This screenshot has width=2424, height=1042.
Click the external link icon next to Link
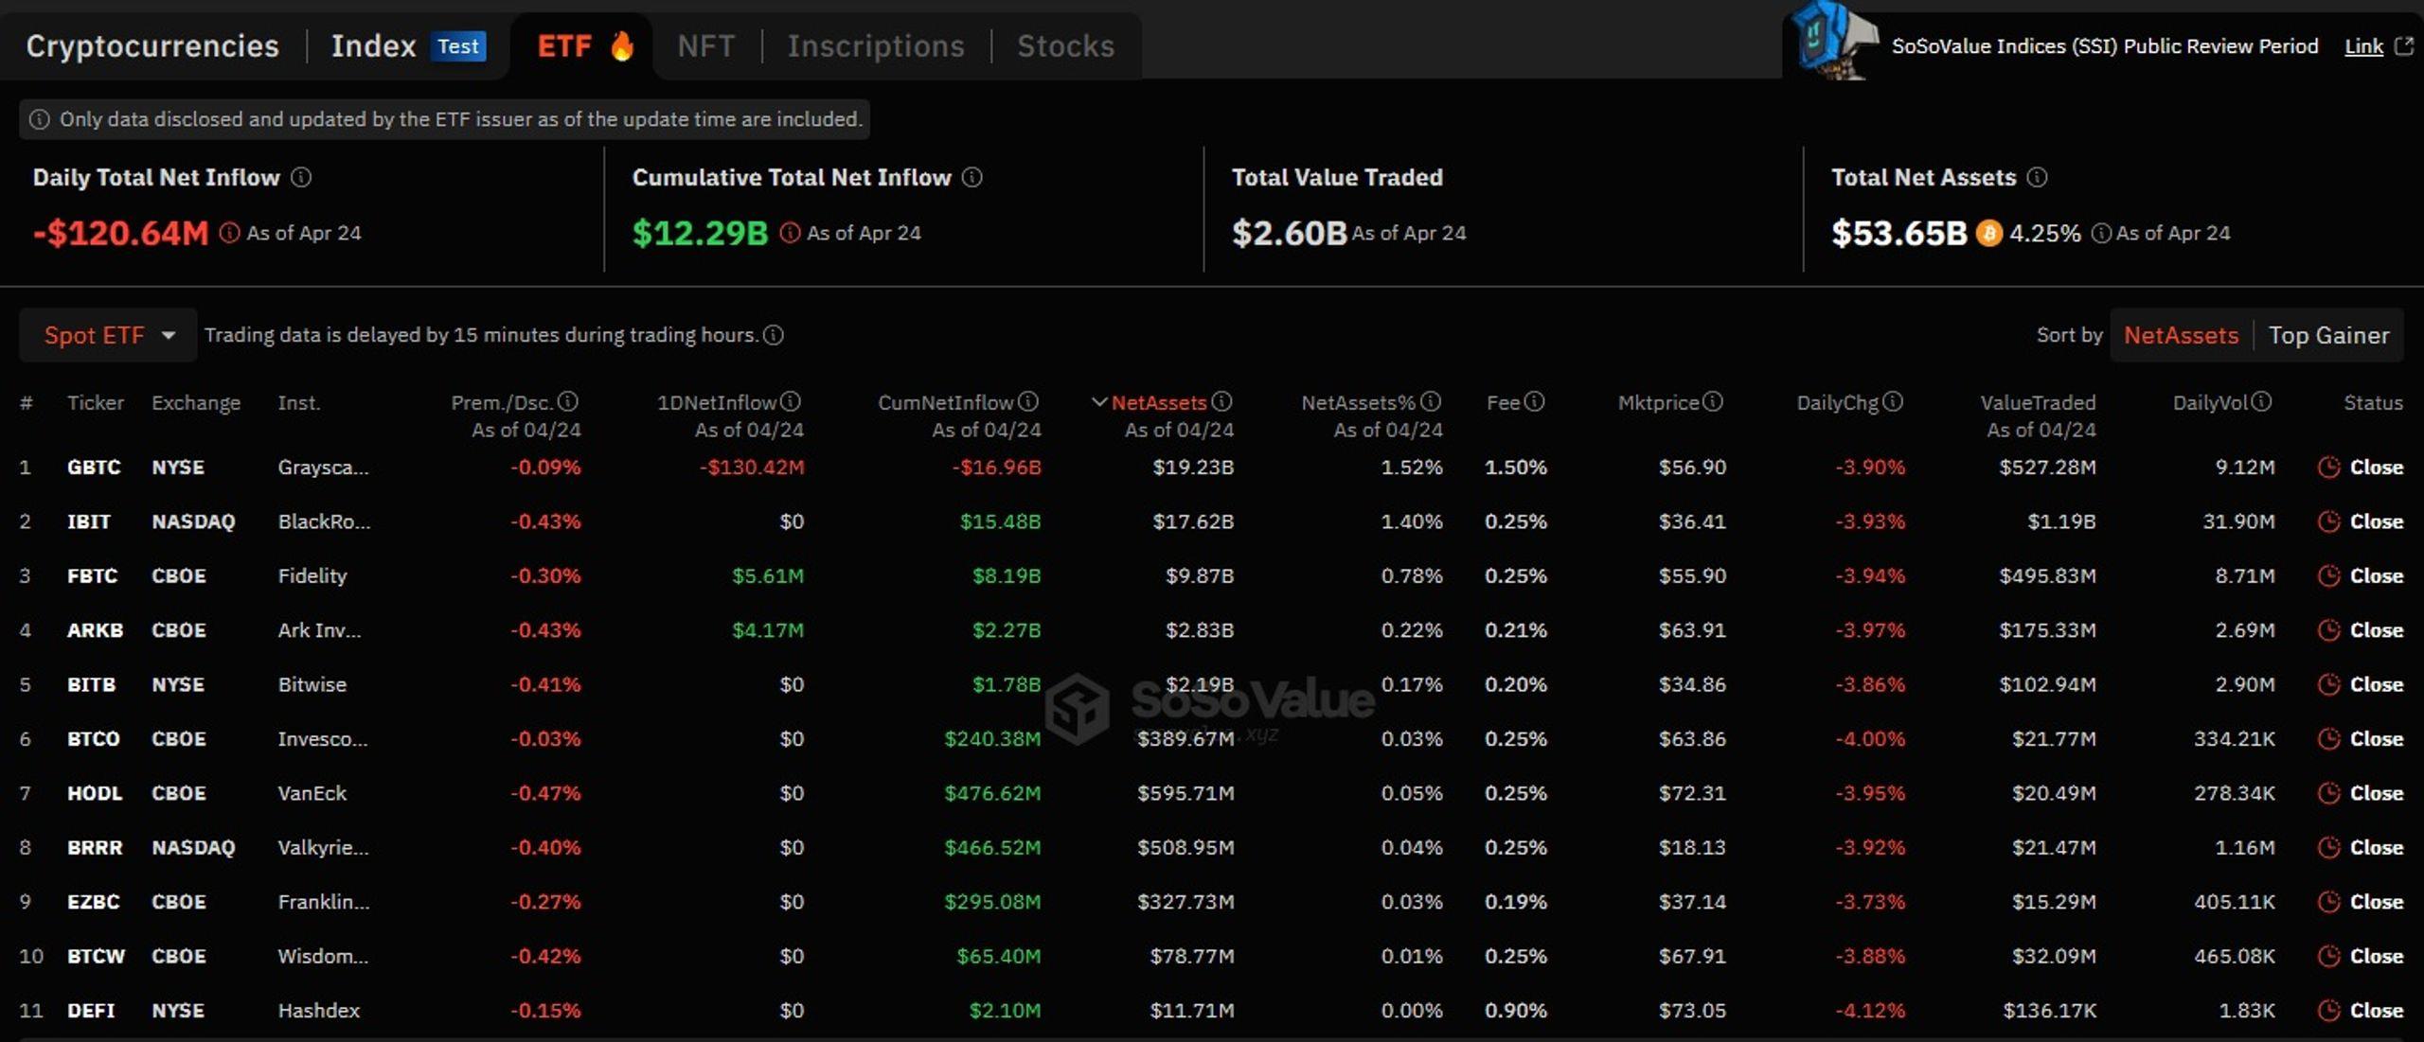click(x=2404, y=45)
